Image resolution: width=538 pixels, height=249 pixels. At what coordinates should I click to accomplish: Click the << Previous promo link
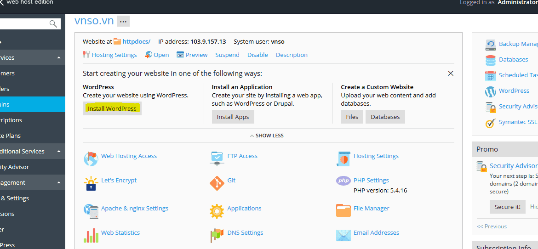pos(492,226)
